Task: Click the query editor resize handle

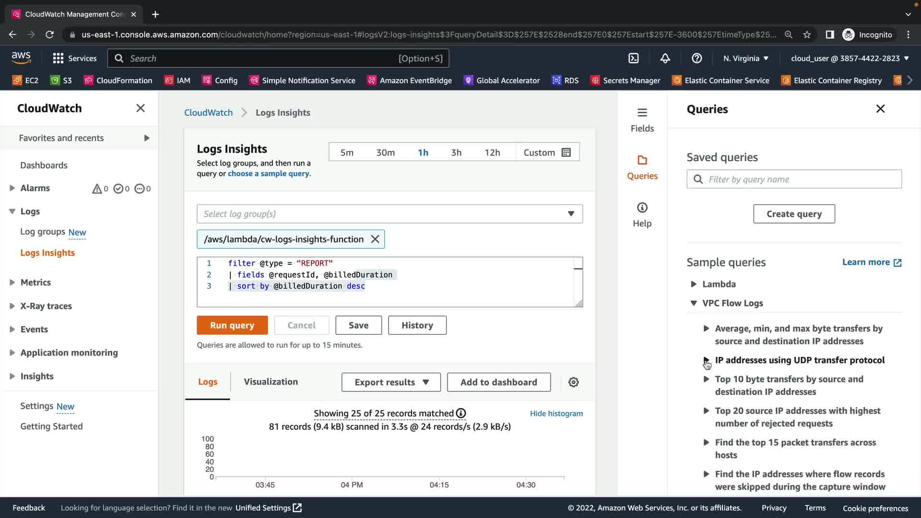Action: 579,303
